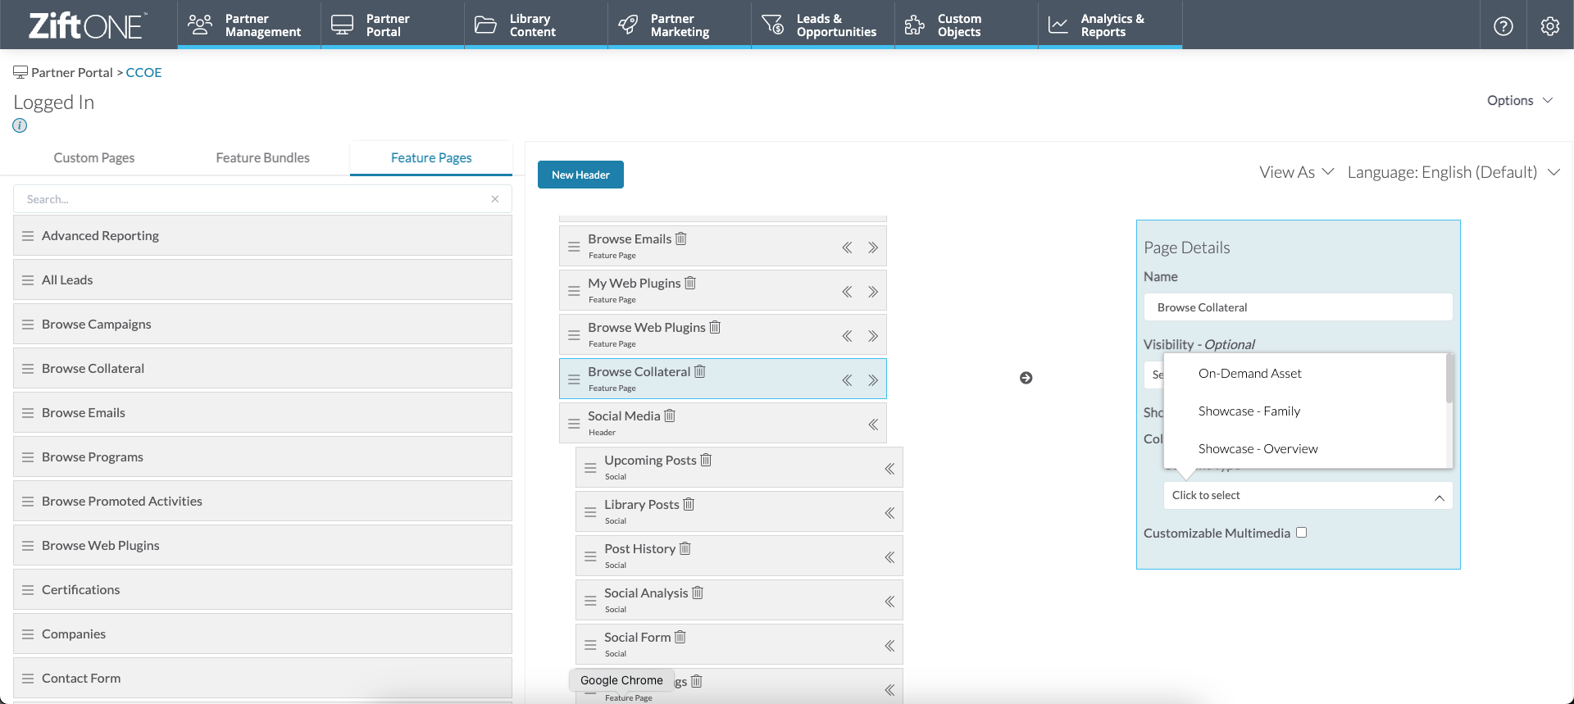Delete Social Form with trash icon
Screen dimensions: 1574x704
point(680,637)
